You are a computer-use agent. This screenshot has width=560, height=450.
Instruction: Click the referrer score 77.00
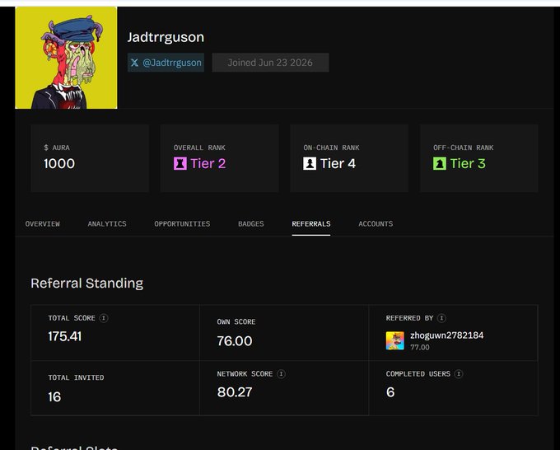[x=420, y=347]
